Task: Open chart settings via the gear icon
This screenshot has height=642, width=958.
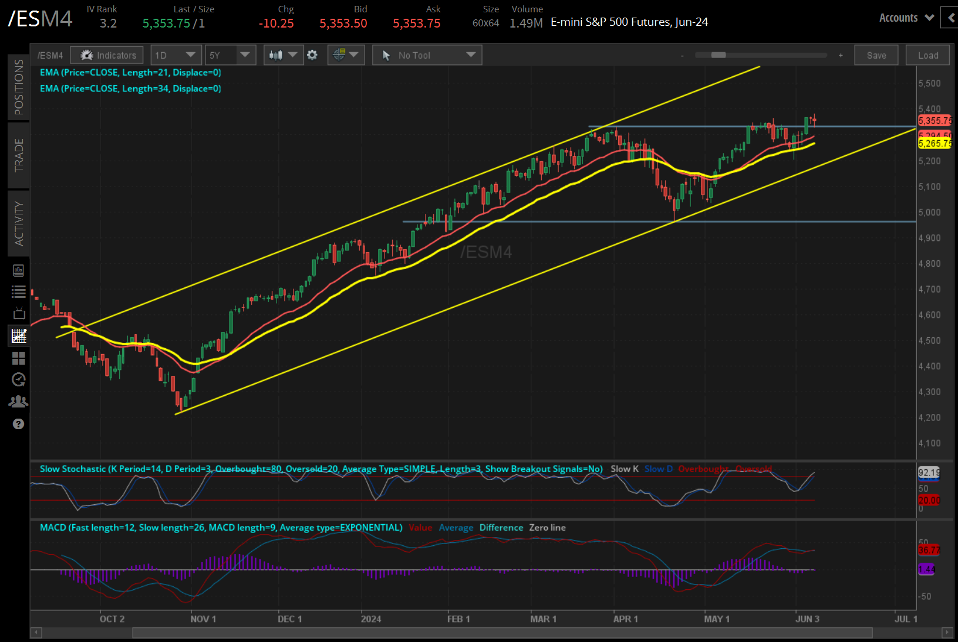Action: click(x=312, y=55)
